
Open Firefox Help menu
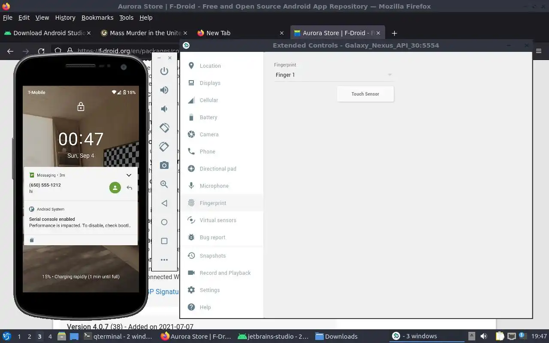[x=146, y=18]
